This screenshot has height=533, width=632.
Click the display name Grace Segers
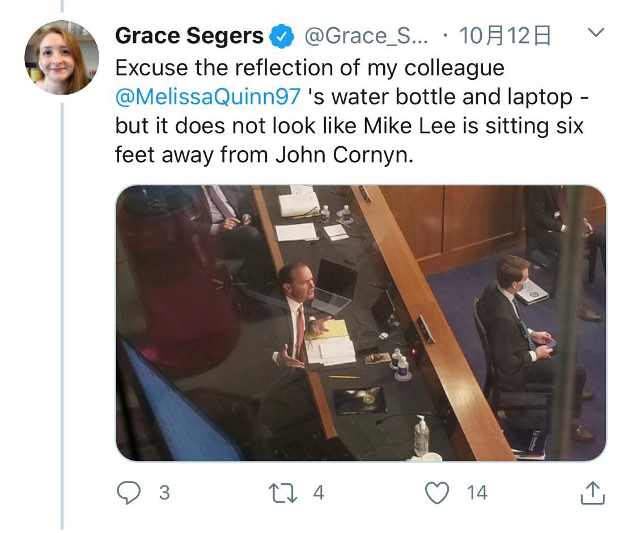pos(189,37)
